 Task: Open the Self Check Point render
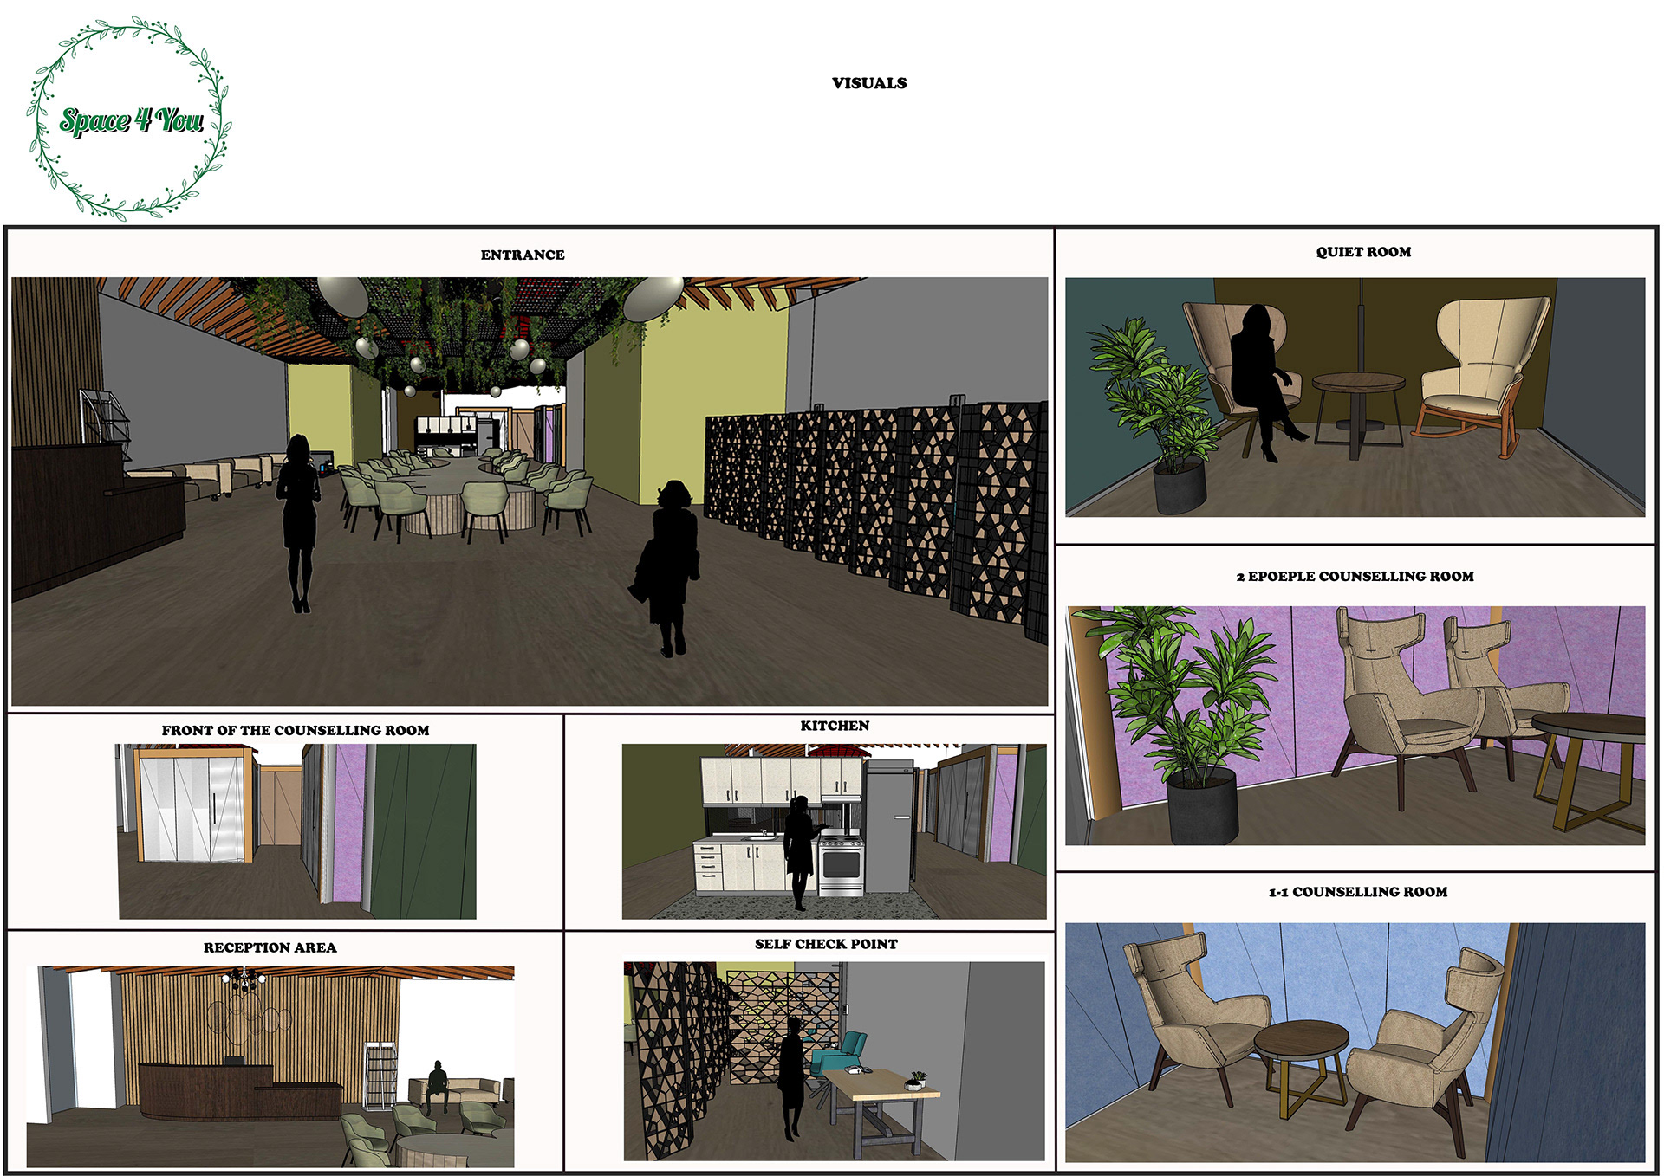coord(834,1061)
